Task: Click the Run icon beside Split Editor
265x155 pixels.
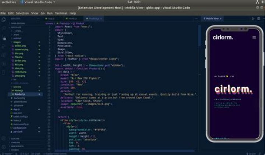Action: tap(253, 19)
